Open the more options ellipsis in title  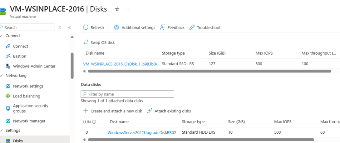[127, 9]
